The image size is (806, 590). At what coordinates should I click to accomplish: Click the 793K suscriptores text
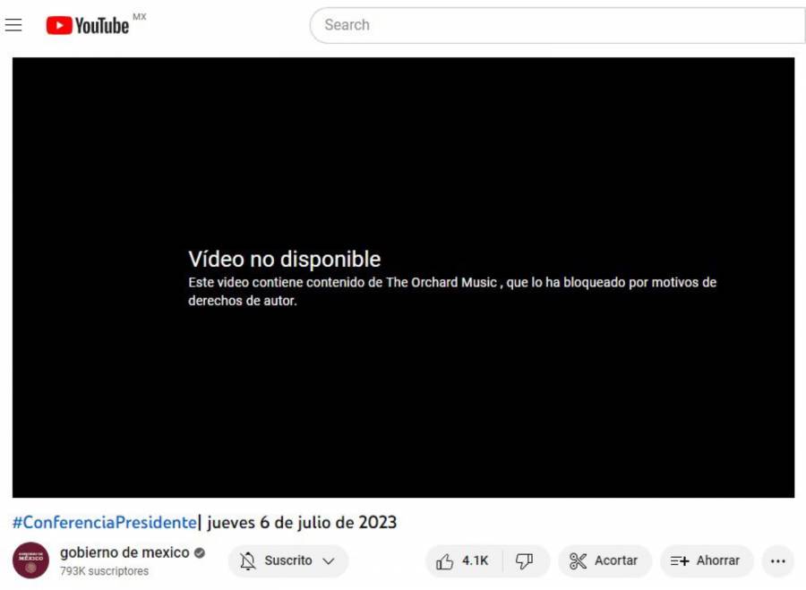(x=105, y=571)
